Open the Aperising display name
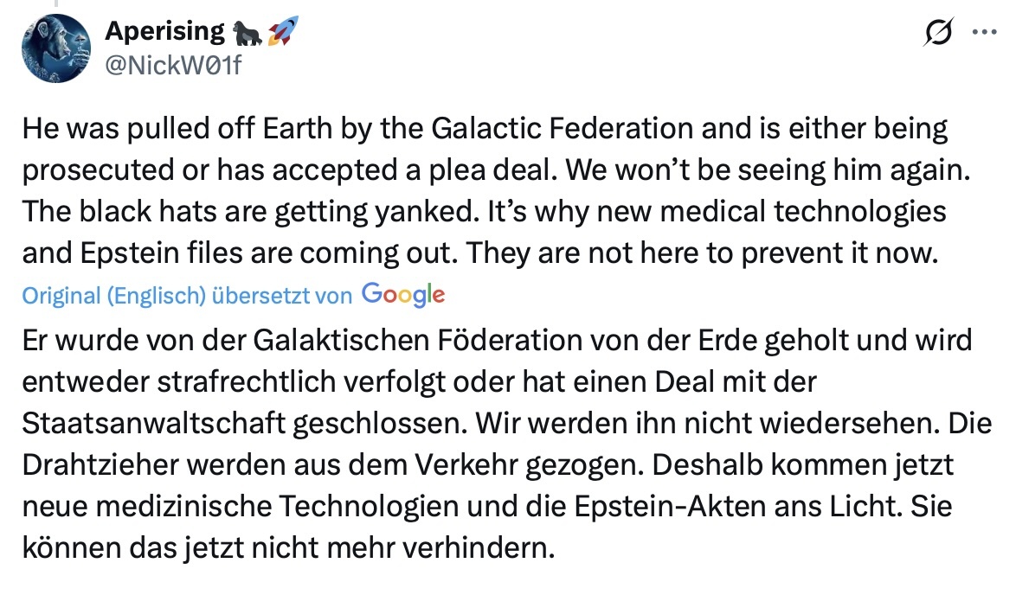The height and width of the screenshot is (595, 1016). tap(164, 32)
